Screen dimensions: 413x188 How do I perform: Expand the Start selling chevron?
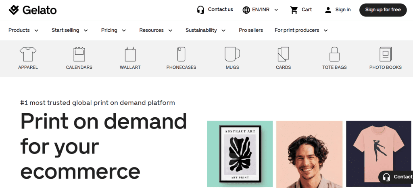click(x=86, y=31)
